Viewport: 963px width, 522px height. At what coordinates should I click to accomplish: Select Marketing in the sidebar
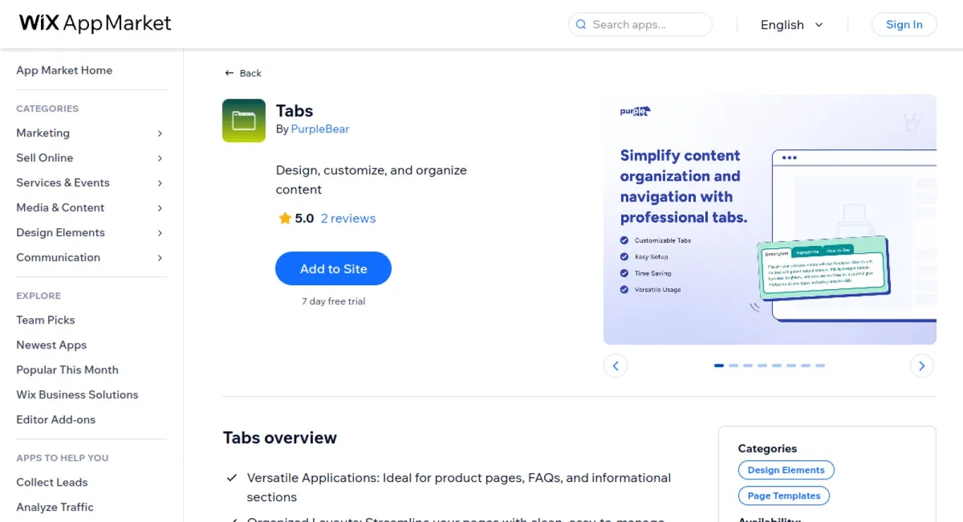[43, 133]
